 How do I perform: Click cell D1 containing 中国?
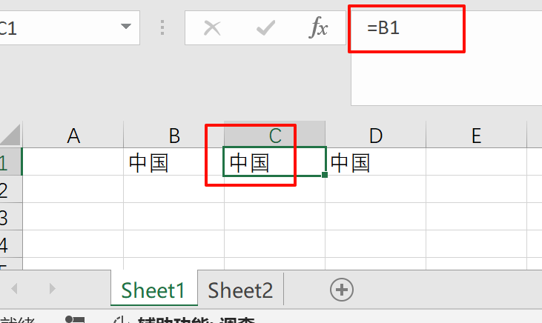pyautogui.click(x=376, y=162)
